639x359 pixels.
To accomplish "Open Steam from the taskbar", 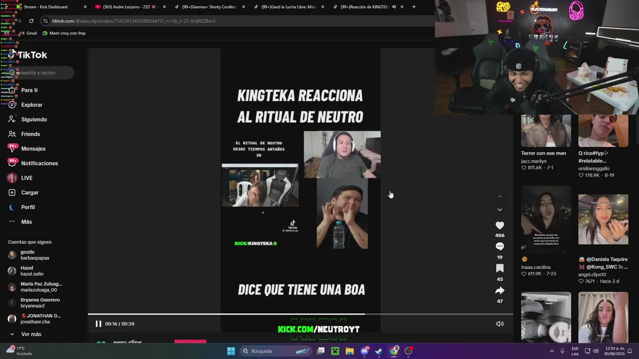I will click(x=379, y=351).
